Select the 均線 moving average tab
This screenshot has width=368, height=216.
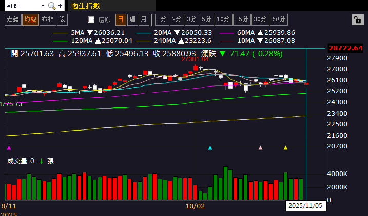pos(30,19)
